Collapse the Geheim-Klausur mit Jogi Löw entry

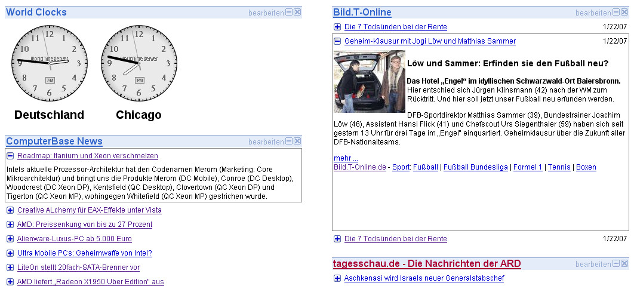(337, 41)
